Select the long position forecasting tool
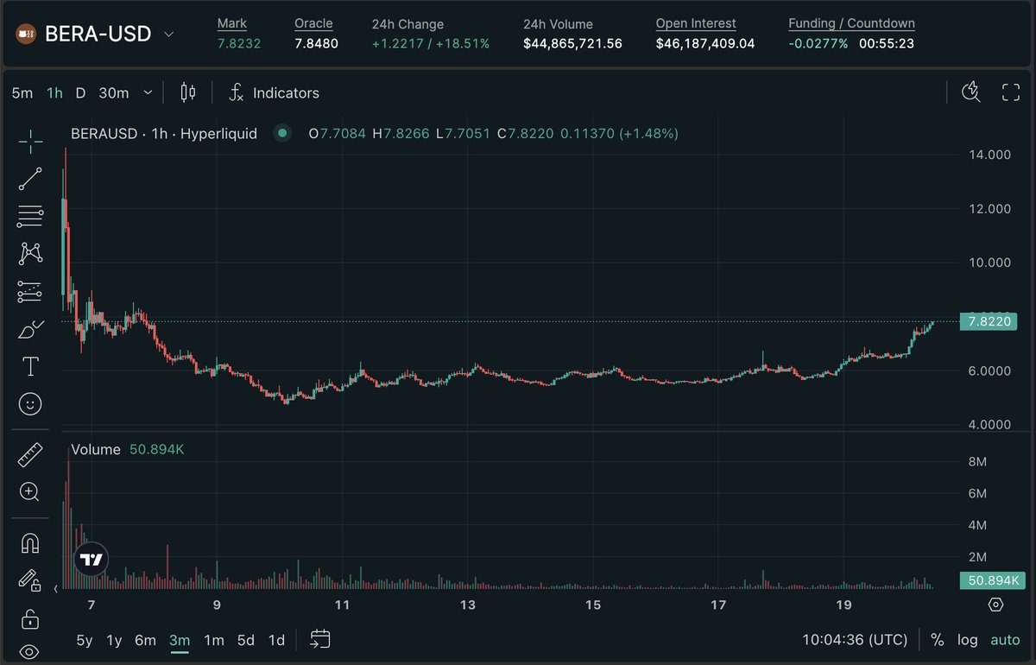Viewport: 1036px width, 665px height. coord(30,292)
